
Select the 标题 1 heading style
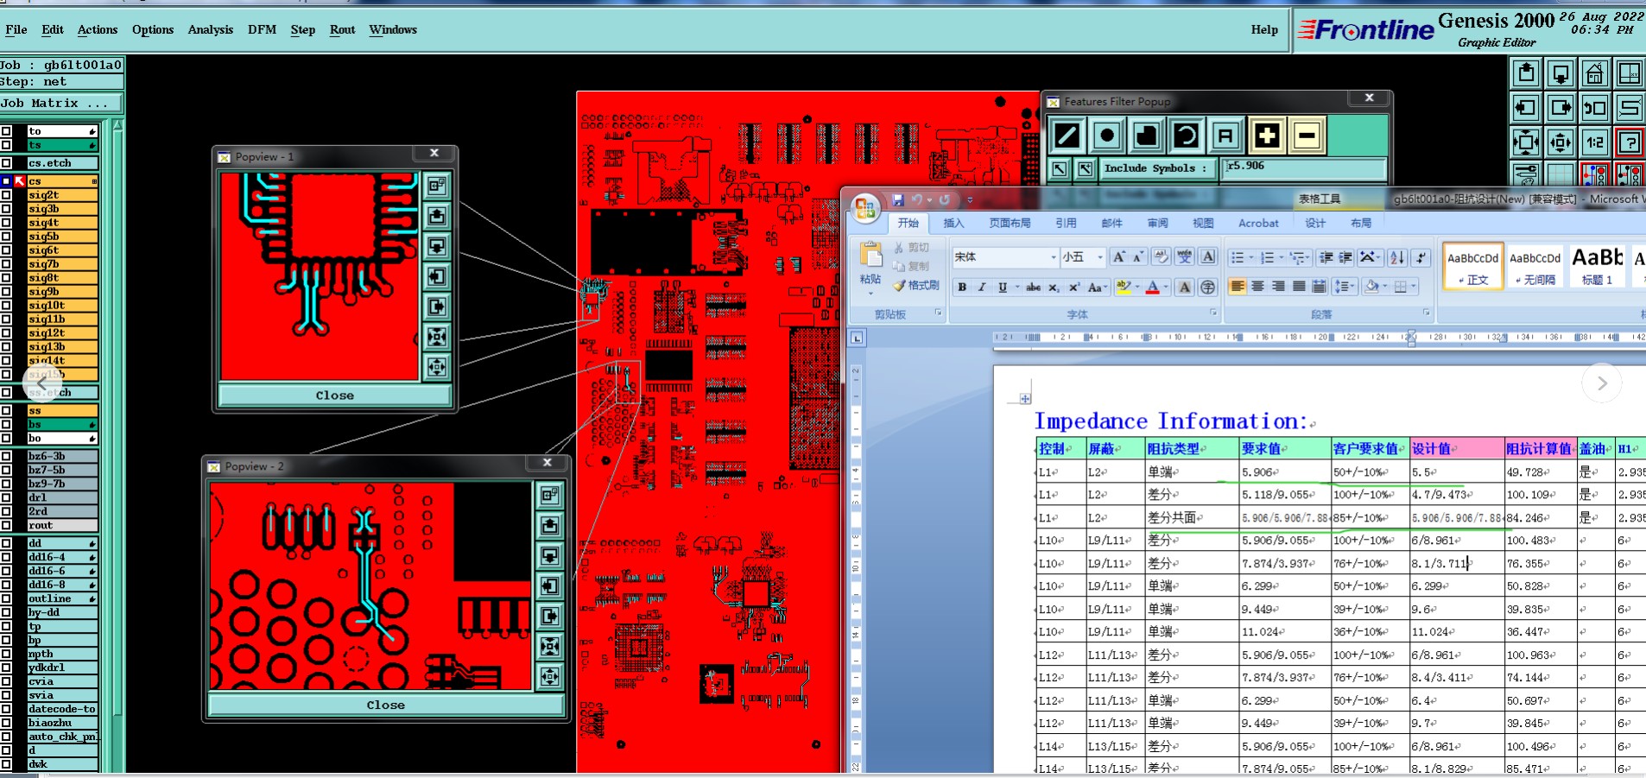[x=1597, y=265]
